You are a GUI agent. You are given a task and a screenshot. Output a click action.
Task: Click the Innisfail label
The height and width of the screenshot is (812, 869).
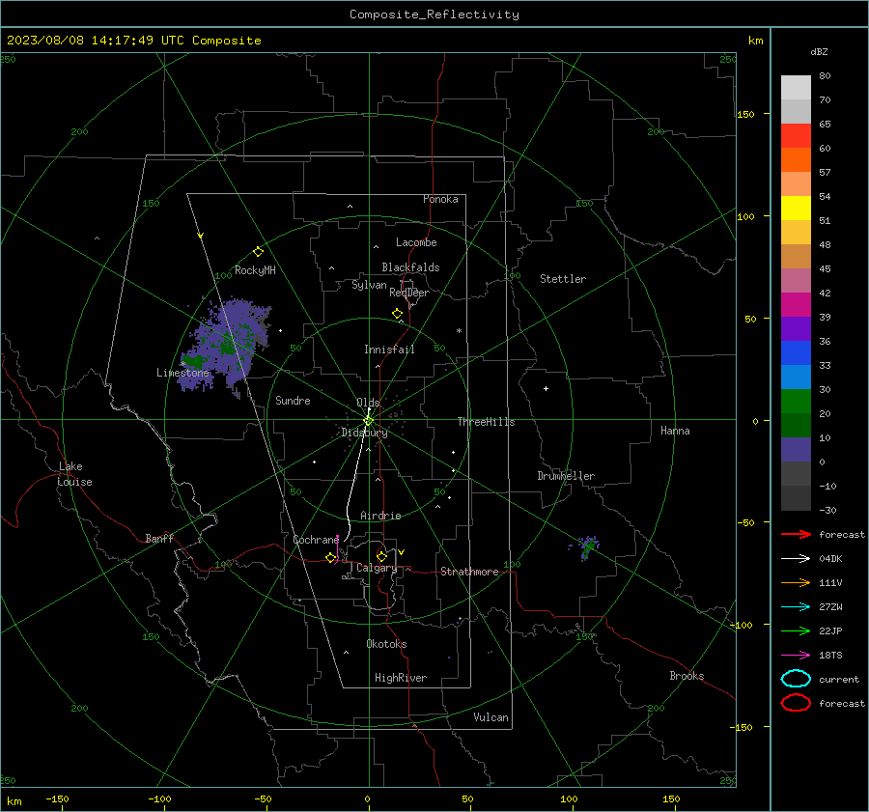click(x=389, y=350)
